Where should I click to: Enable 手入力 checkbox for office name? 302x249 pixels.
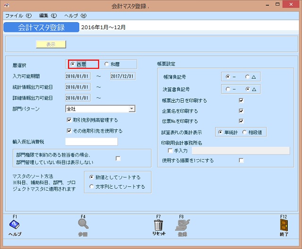(x=170, y=151)
